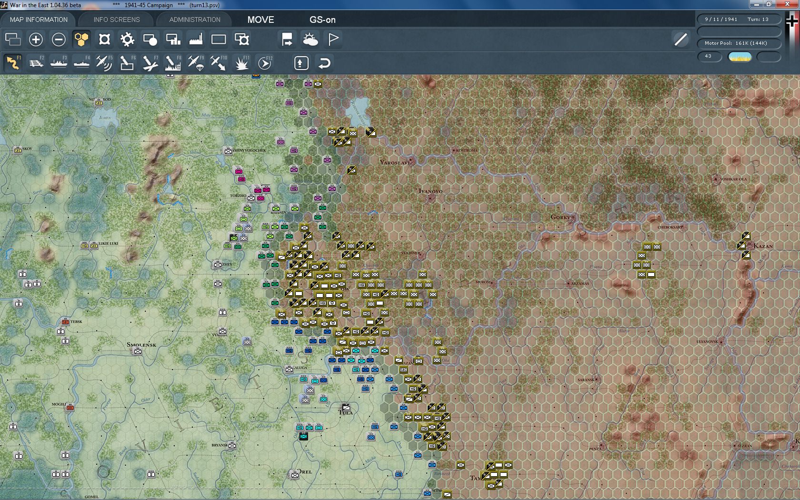Viewport: 800px width, 500px height.
Task: Select the unit counter at Rzhev
Action: click(218, 265)
